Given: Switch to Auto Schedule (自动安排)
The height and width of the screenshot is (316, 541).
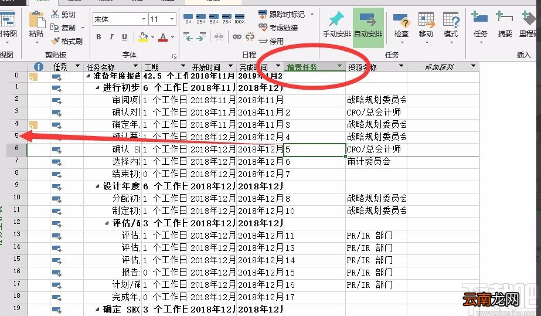Looking at the screenshot, I should tap(368, 27).
